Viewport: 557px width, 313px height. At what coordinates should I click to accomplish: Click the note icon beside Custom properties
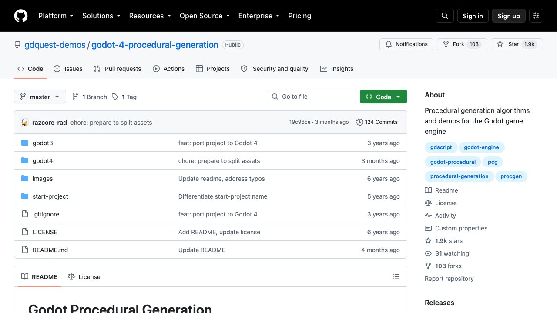(x=428, y=228)
